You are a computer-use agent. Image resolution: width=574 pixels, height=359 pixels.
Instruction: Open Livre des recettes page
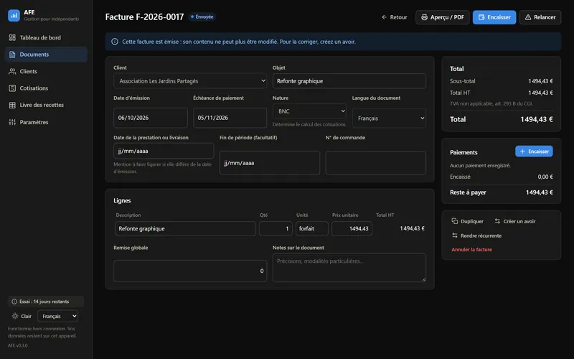(46, 105)
